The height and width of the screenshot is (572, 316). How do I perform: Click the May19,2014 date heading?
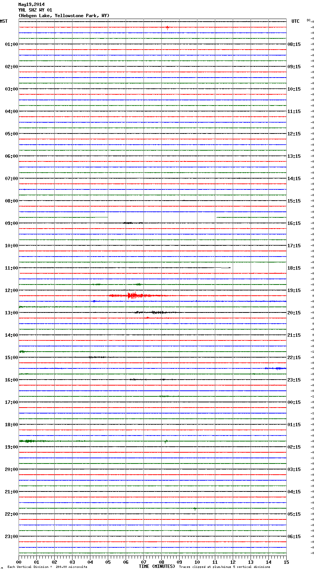(x=31, y=4)
